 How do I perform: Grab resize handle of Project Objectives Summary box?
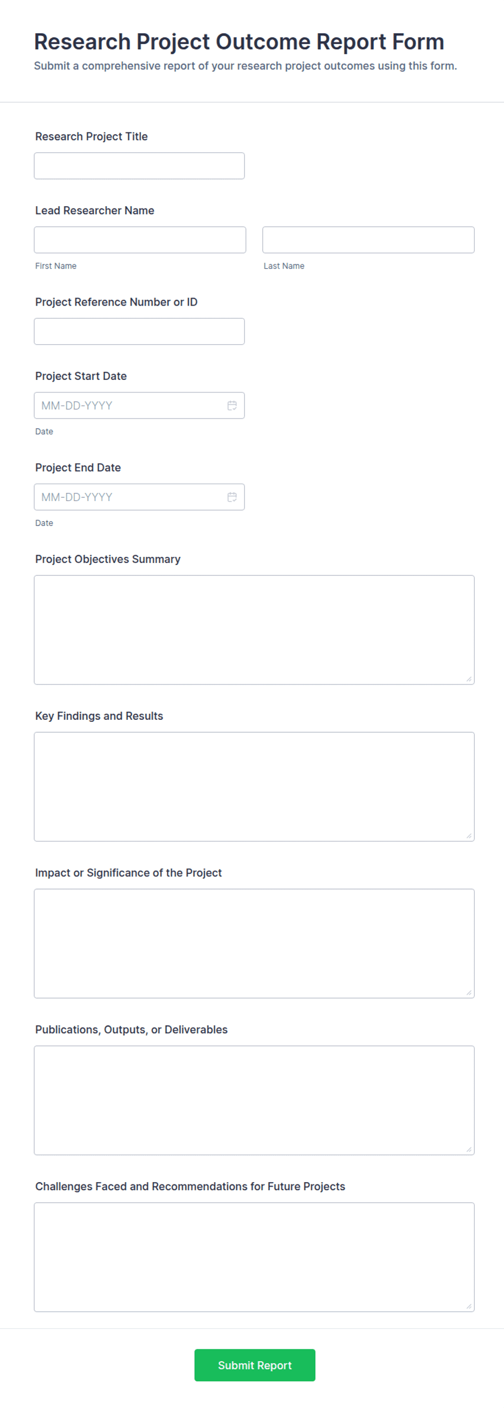469,679
